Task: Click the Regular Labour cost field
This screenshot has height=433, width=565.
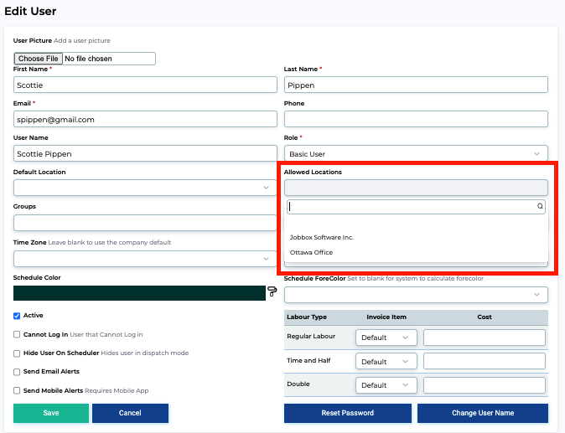Action: (x=485, y=338)
